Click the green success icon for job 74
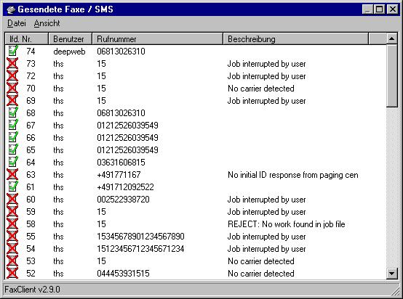The image size is (403, 299). click(x=13, y=51)
